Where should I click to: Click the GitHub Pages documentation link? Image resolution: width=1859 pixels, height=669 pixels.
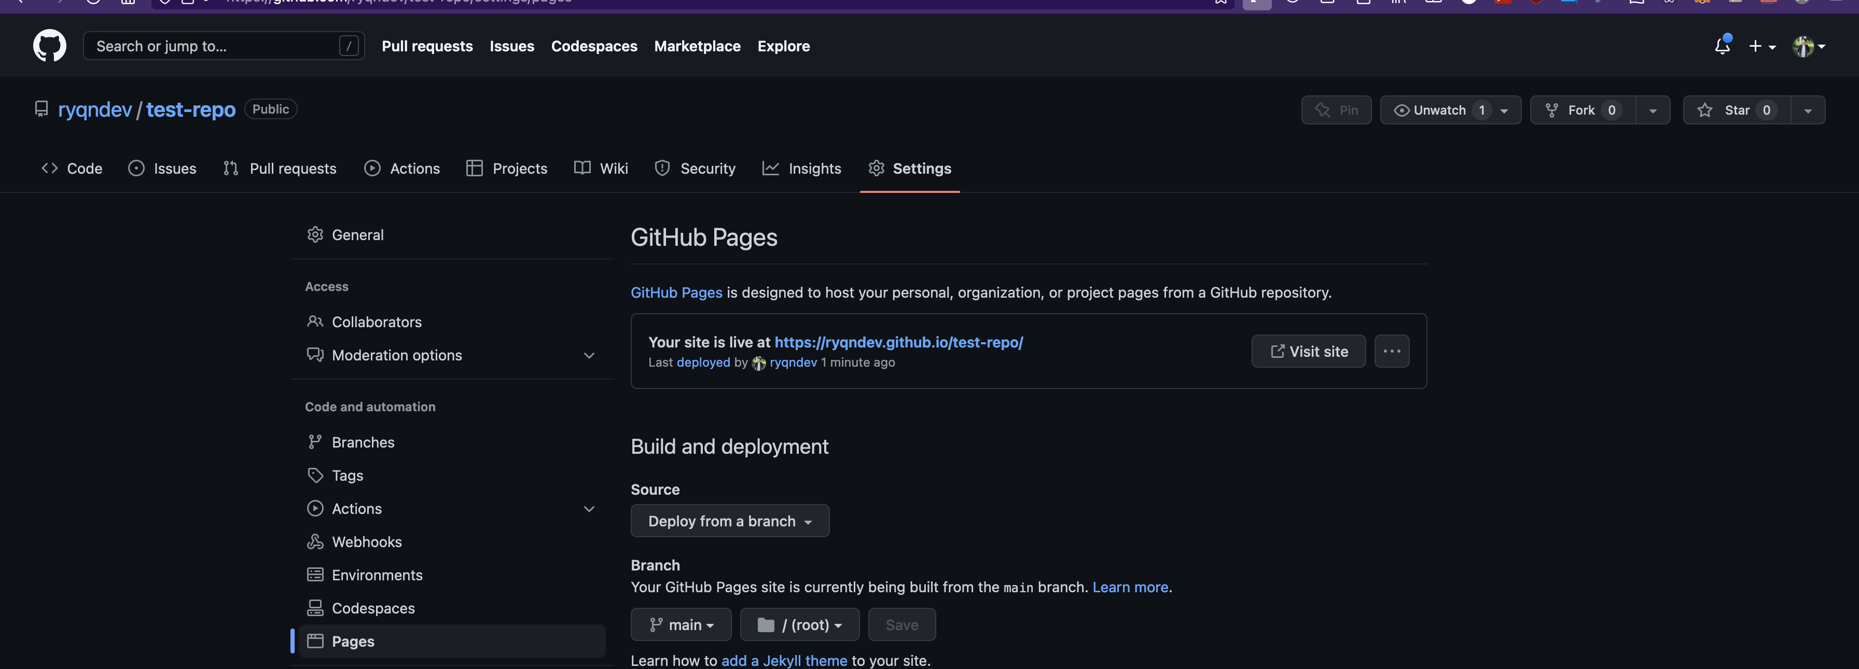(676, 292)
